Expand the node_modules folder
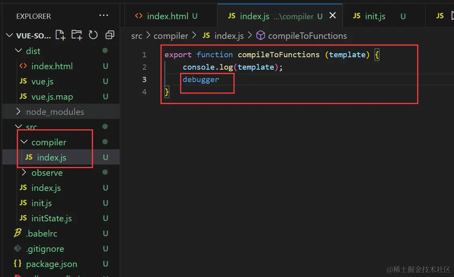This screenshot has height=277, width=454. [x=18, y=112]
